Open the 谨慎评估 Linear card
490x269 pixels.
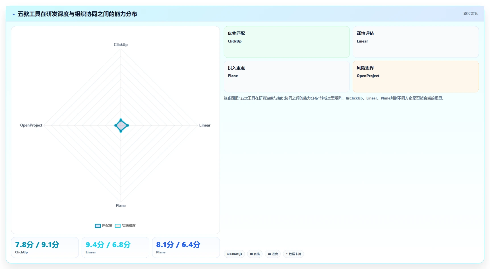point(415,42)
